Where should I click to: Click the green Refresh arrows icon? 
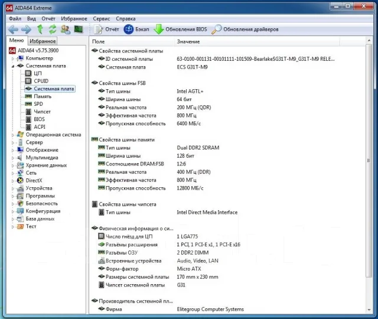[53, 30]
